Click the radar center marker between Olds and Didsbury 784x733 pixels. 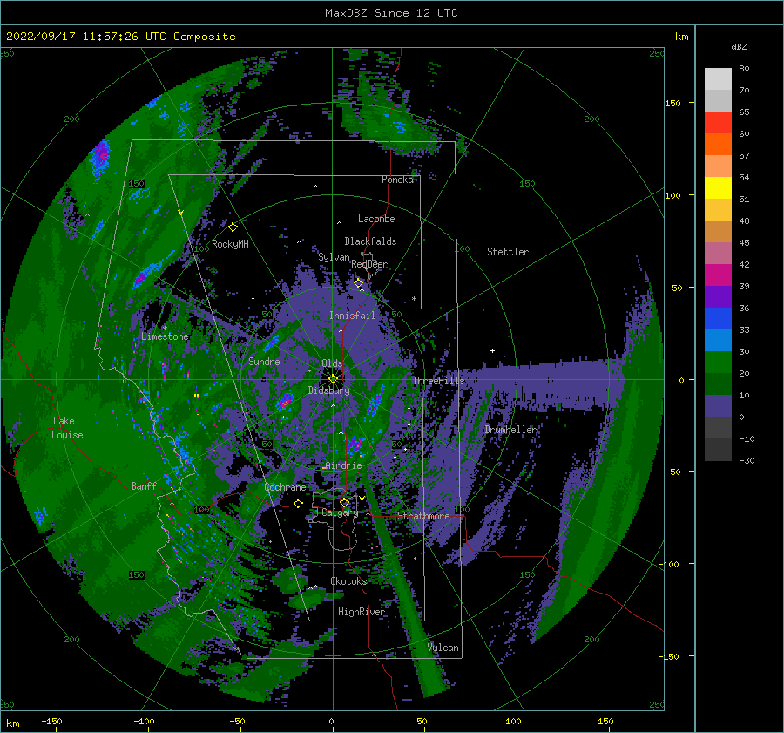coord(333,379)
